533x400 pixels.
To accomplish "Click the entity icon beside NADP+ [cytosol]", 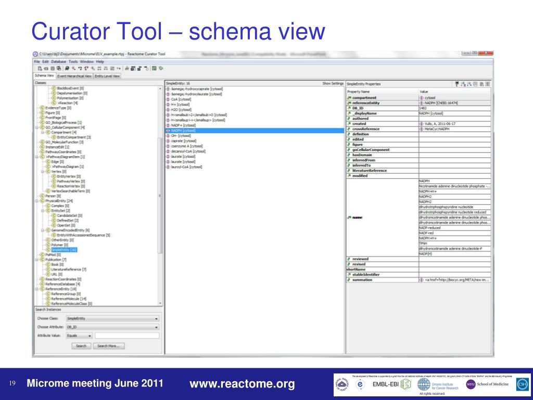I will [x=168, y=126].
